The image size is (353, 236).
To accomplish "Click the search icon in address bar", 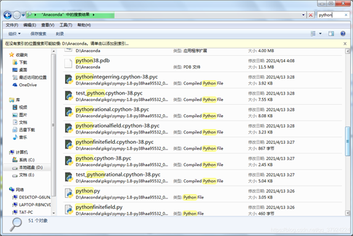I will click(29, 15).
